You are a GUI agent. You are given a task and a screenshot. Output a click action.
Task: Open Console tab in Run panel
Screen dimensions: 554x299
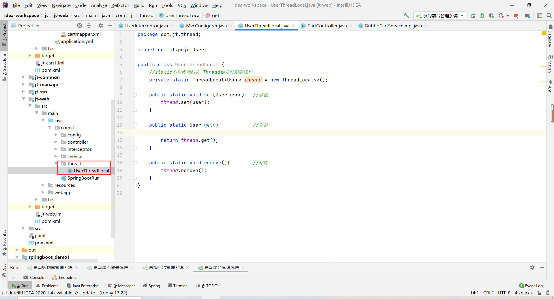click(34, 277)
